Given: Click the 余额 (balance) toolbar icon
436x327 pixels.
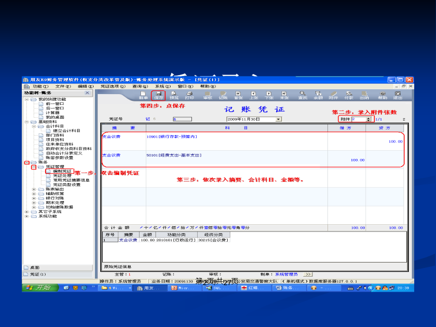Looking at the screenshot, I should 318,95.
